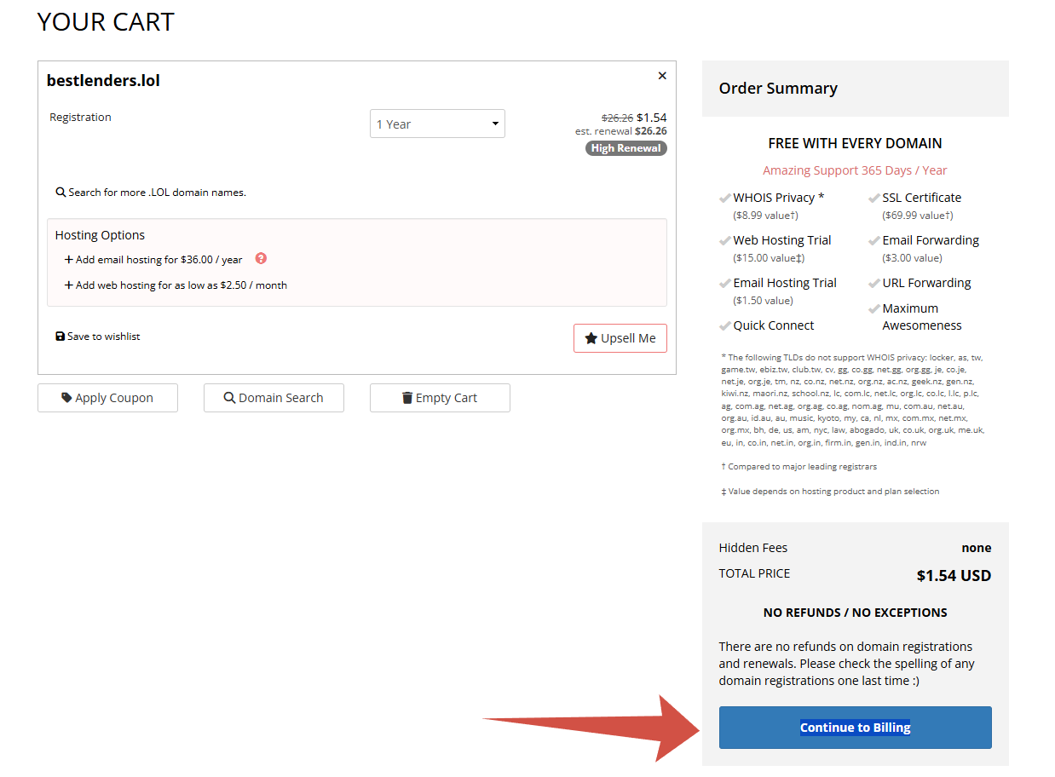
Task: Search for more .LOL domain names
Action: click(151, 193)
